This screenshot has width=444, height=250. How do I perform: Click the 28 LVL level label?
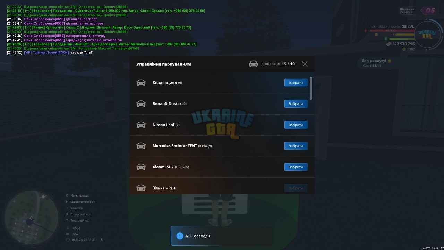408,26
